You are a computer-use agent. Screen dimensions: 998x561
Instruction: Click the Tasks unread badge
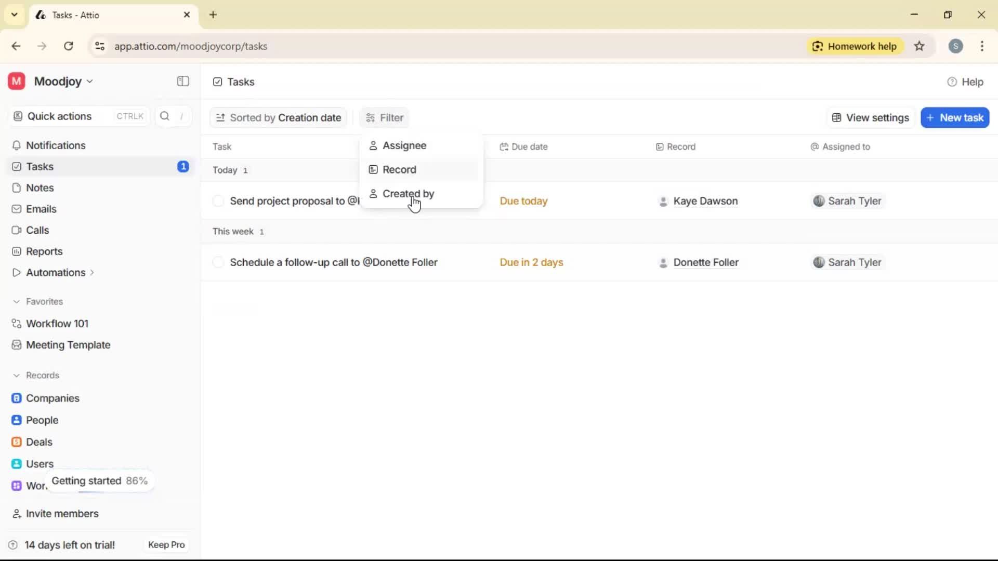(183, 167)
